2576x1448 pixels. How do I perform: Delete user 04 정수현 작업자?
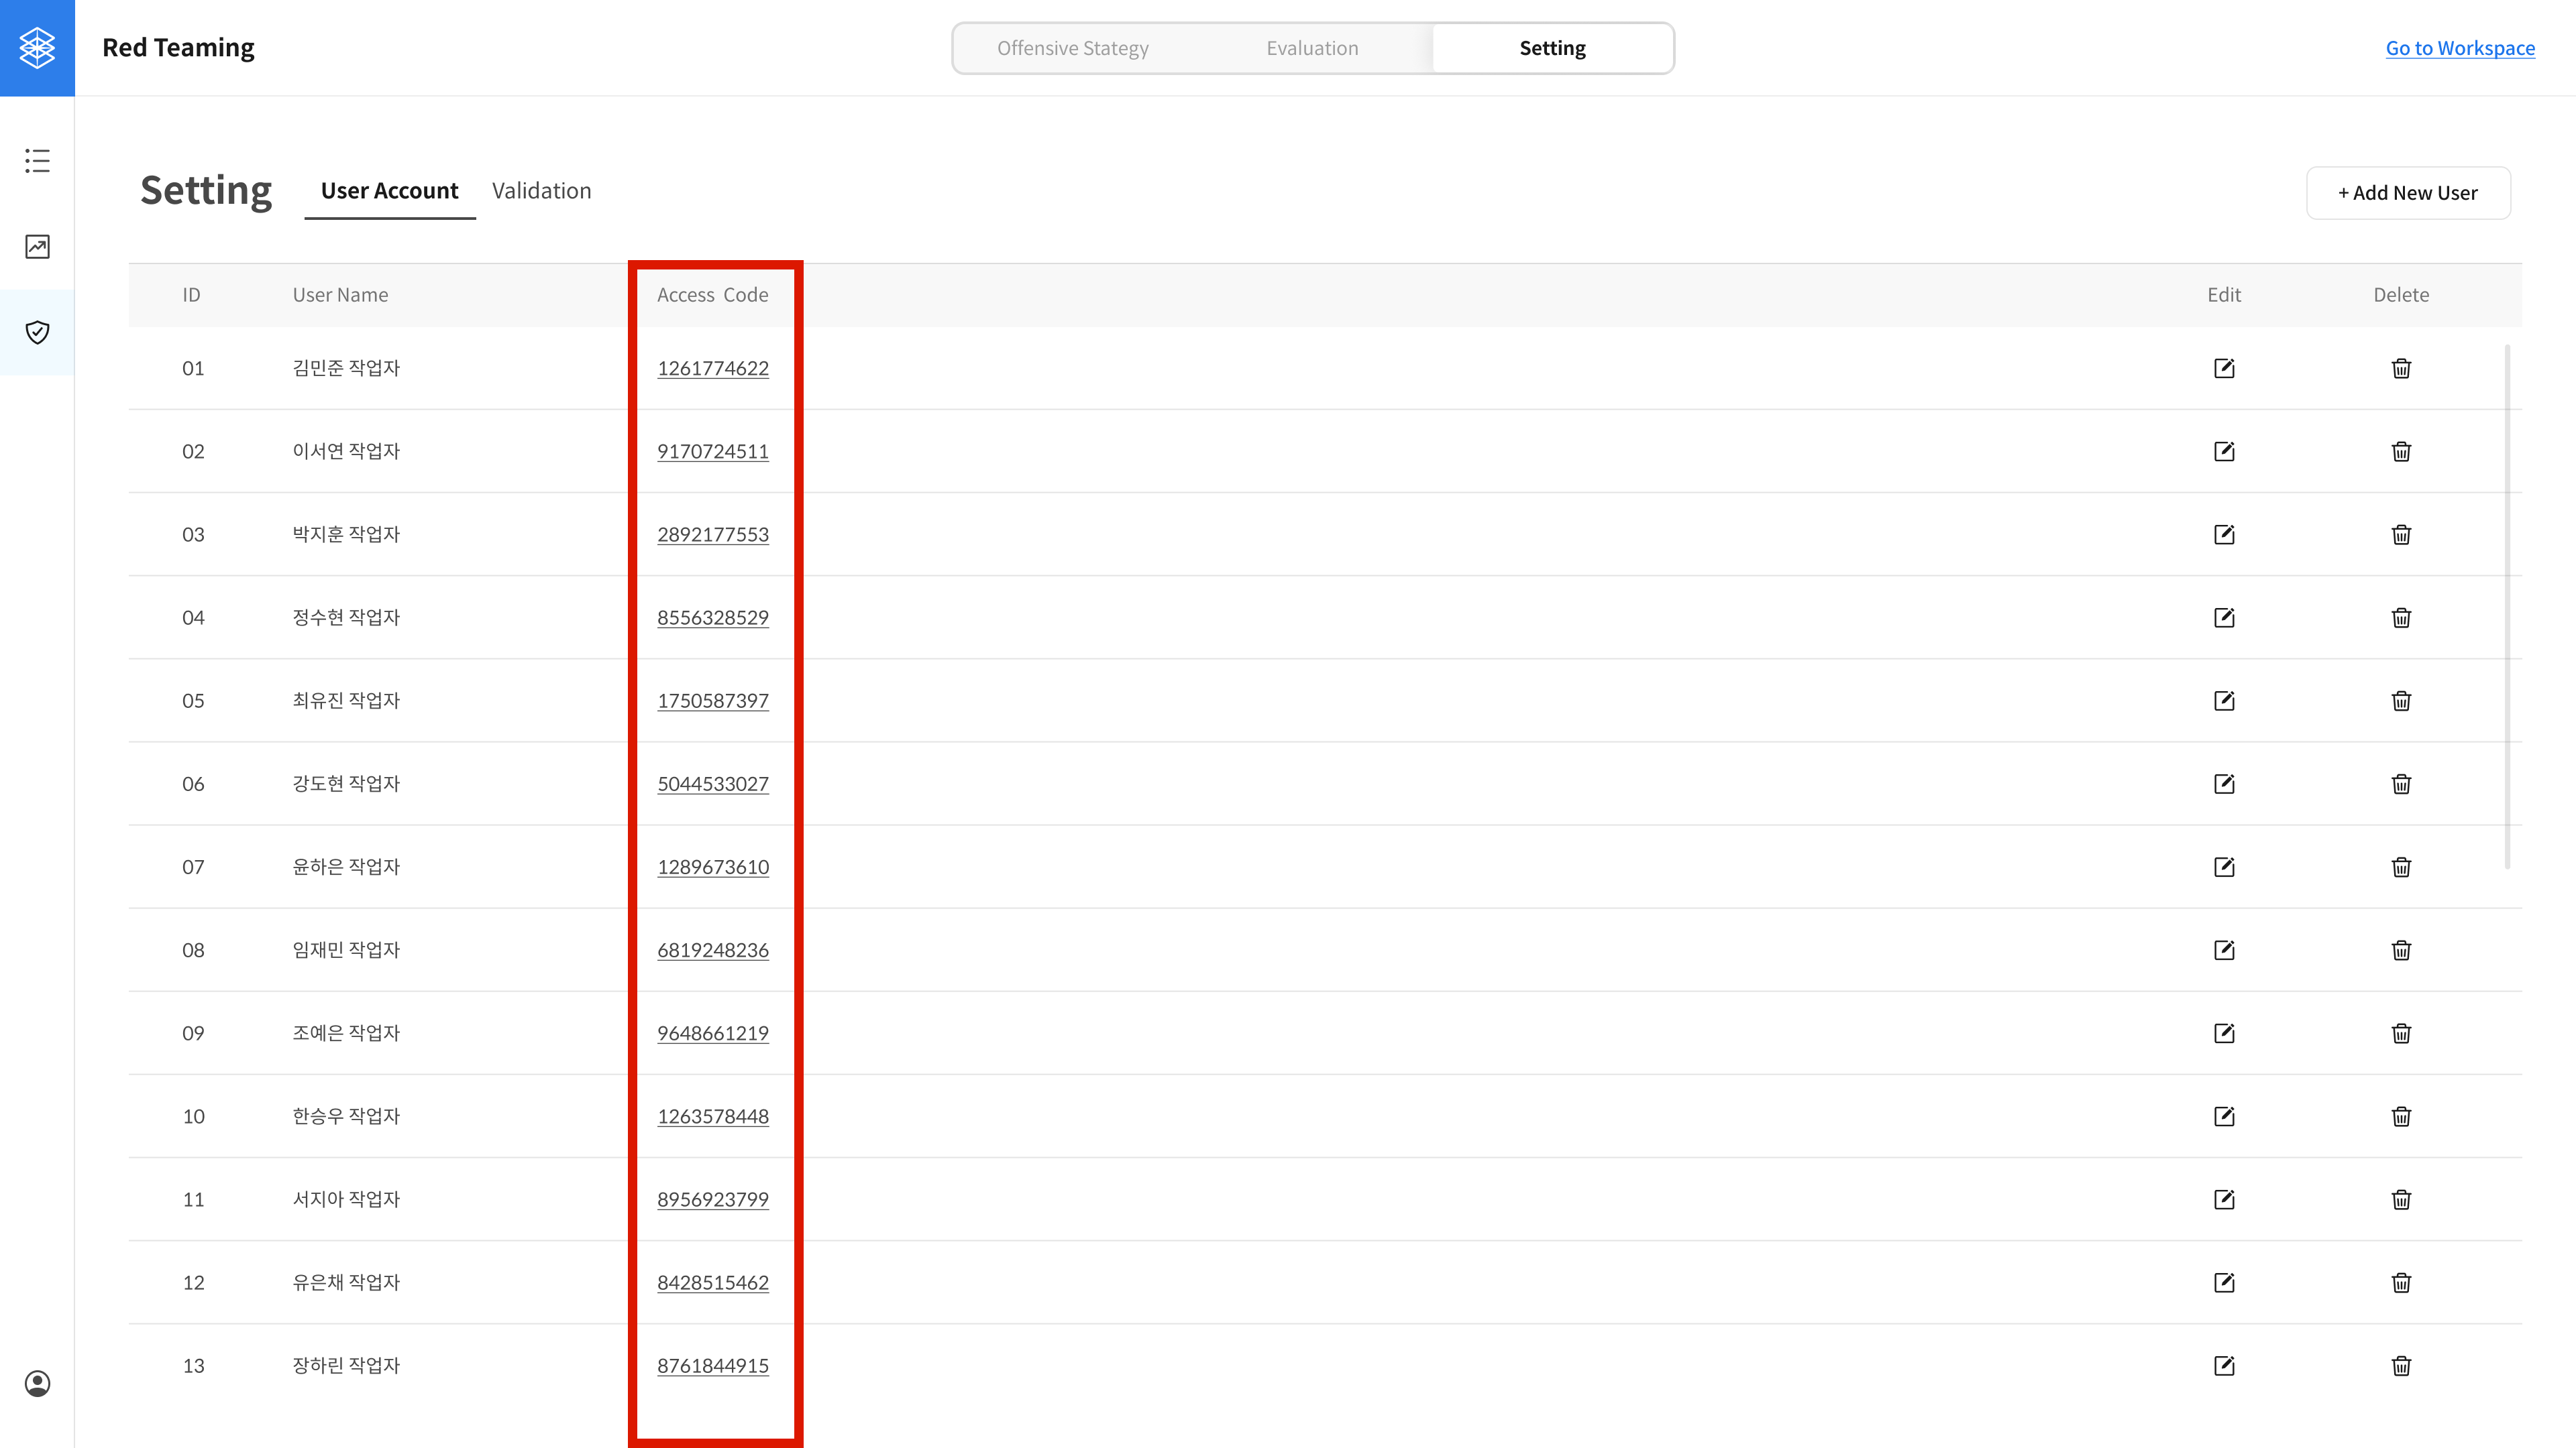[2401, 617]
